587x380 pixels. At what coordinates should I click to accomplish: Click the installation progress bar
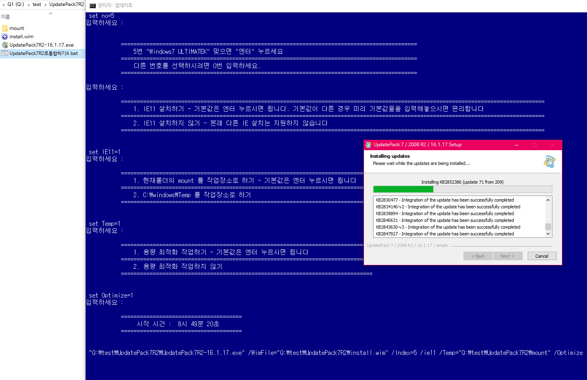point(463,189)
